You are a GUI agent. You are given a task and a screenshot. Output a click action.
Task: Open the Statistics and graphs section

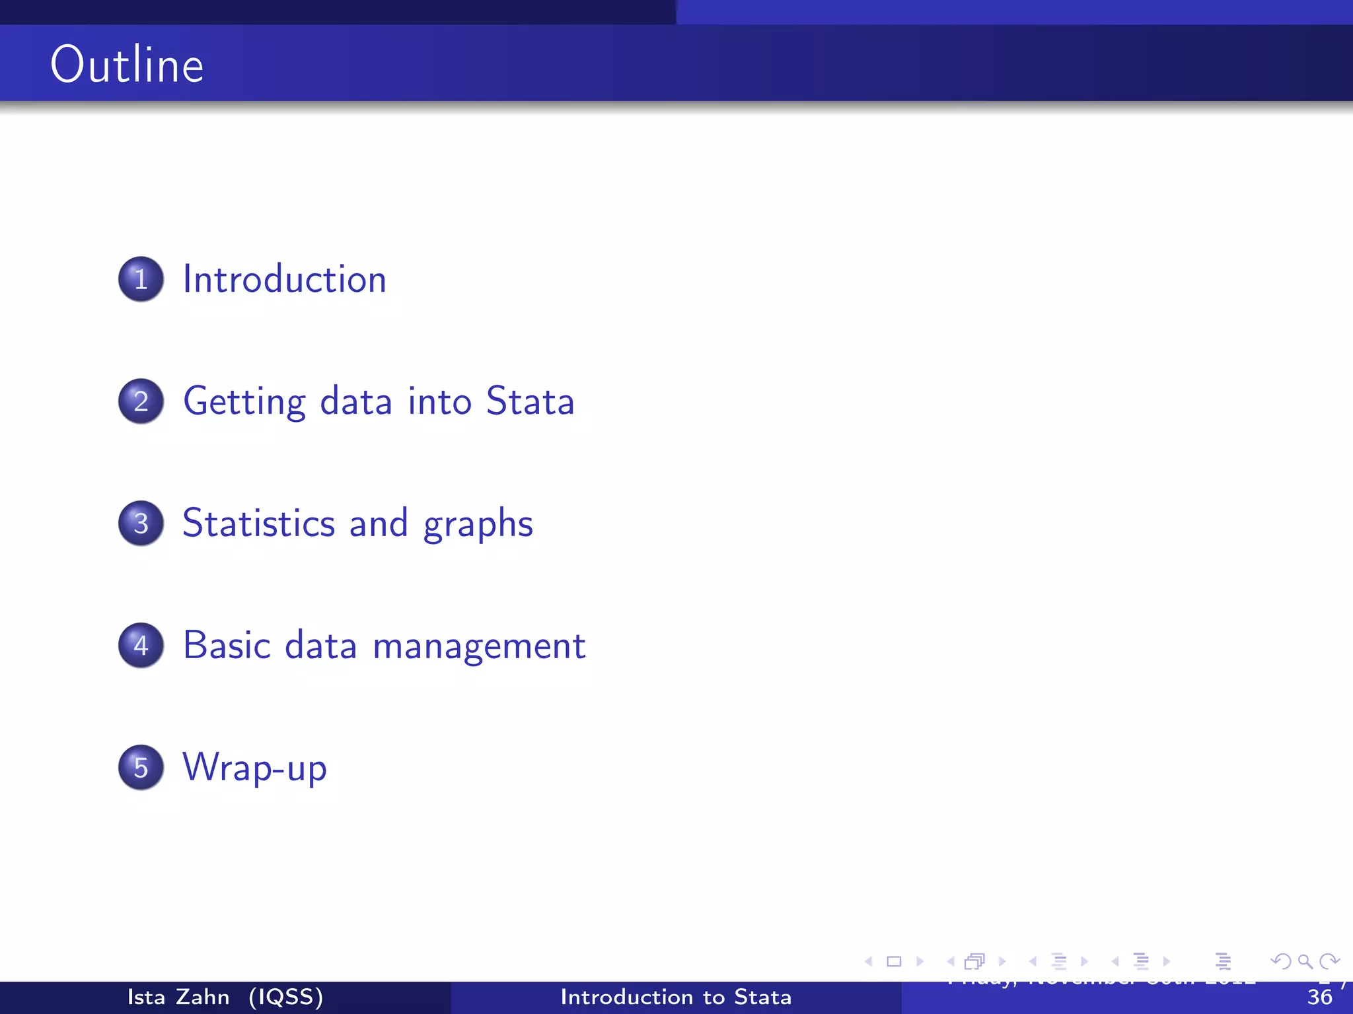click(x=357, y=524)
